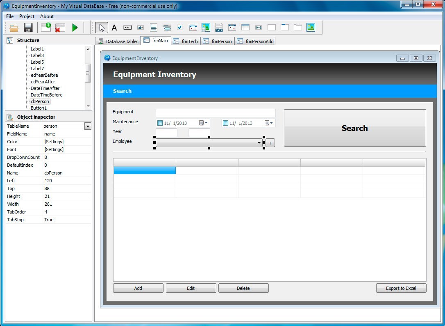The image size is (445, 326).
Task: Click the delete form icon
Action: click(60, 28)
